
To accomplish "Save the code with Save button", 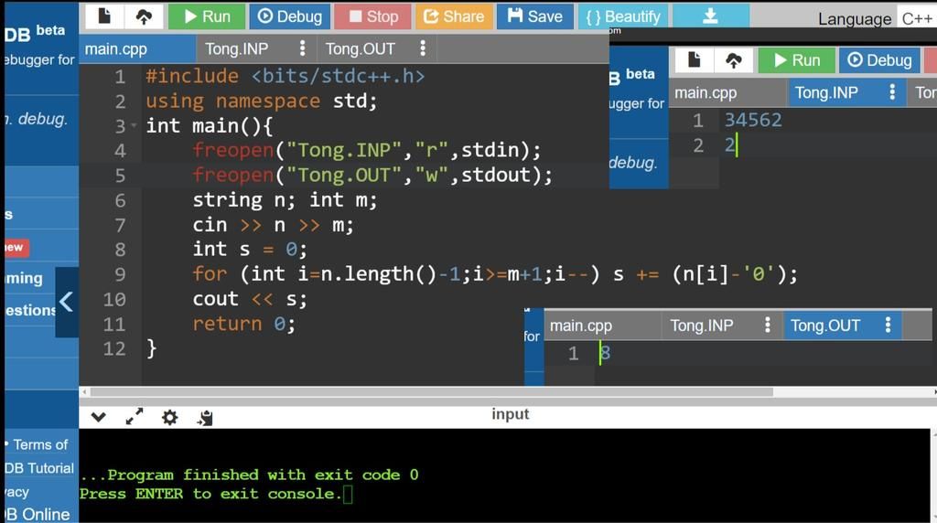I will (534, 16).
